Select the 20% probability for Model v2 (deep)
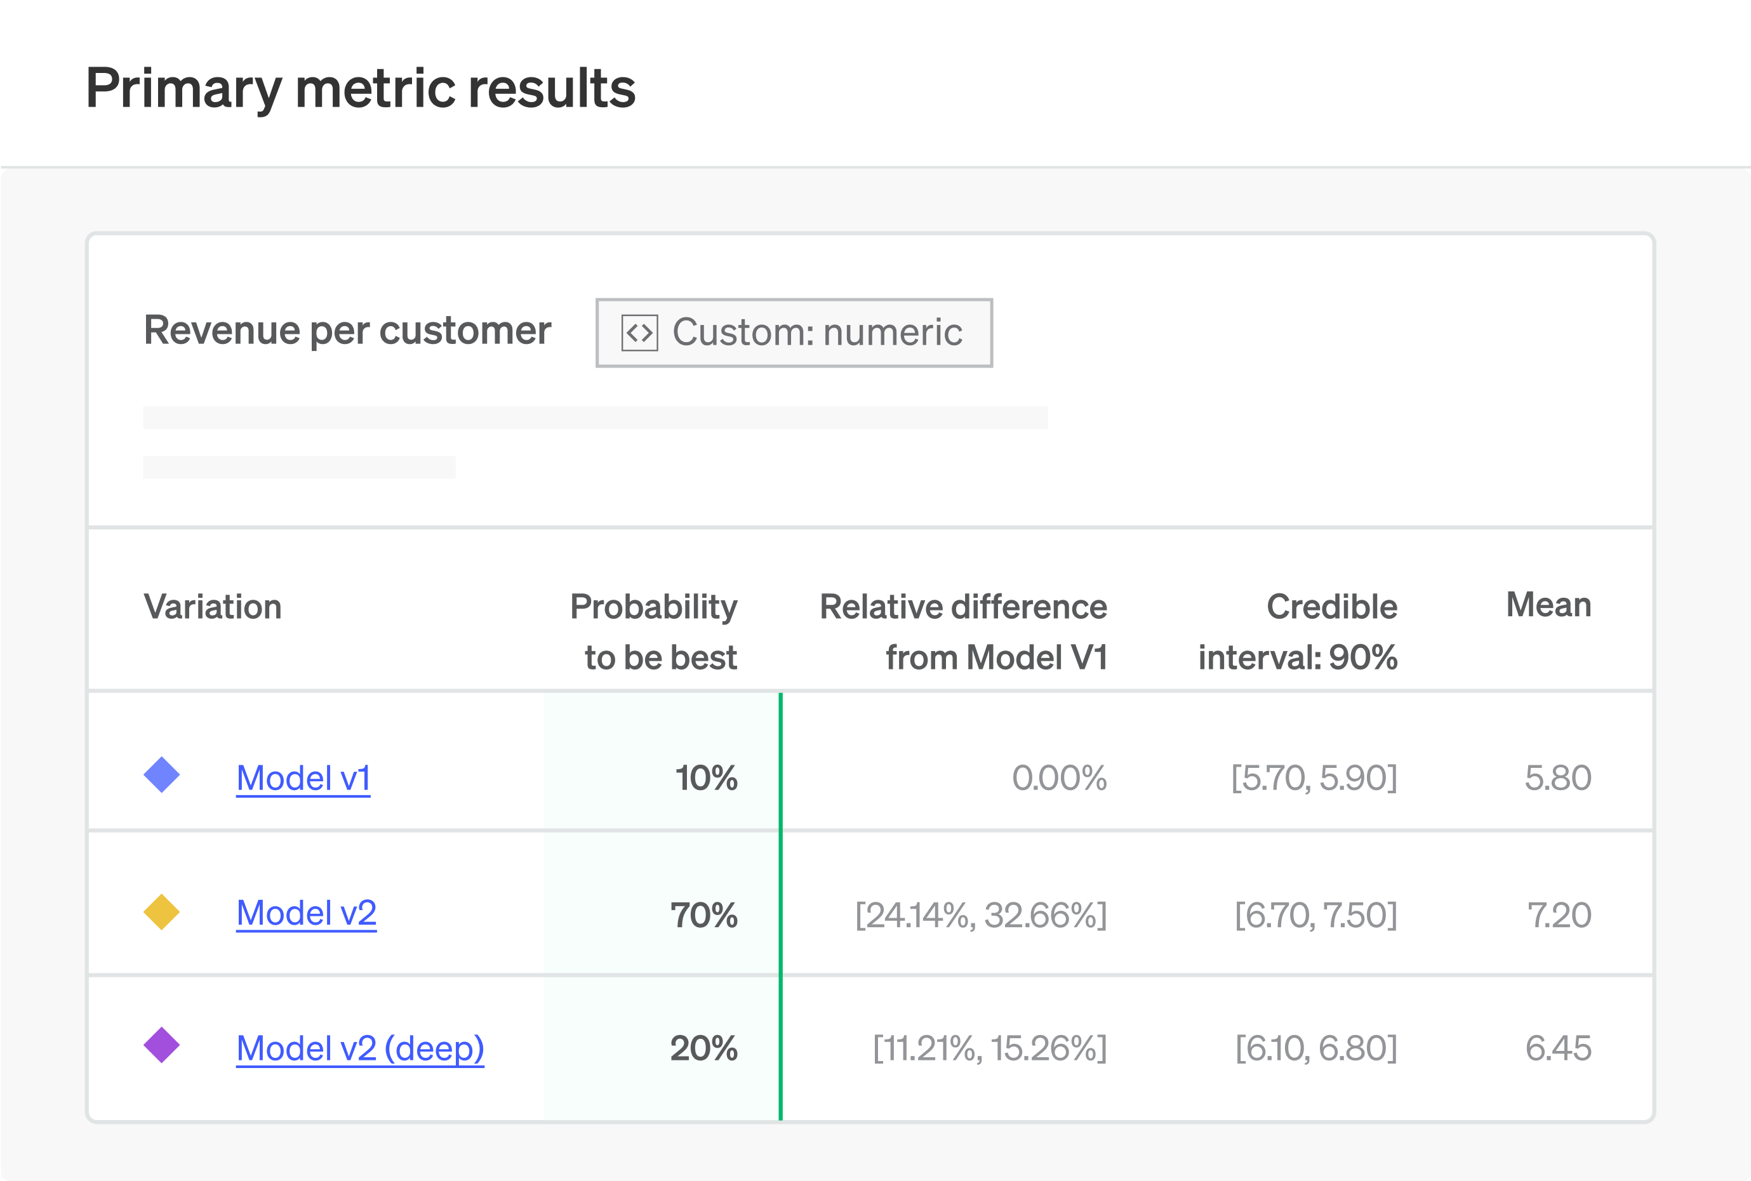Screen dimensions: 1751x1181 703,1048
